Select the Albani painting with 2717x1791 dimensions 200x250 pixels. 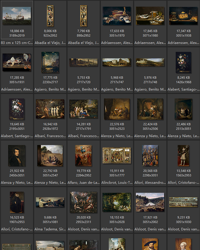pos(83,109)
